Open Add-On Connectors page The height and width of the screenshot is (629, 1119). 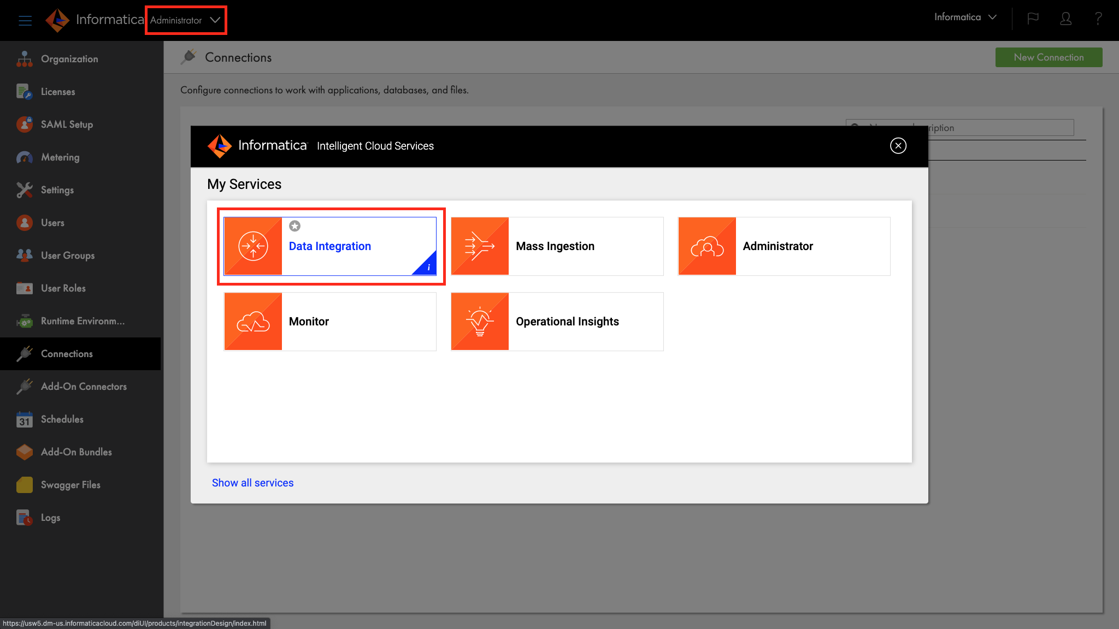coord(80,387)
